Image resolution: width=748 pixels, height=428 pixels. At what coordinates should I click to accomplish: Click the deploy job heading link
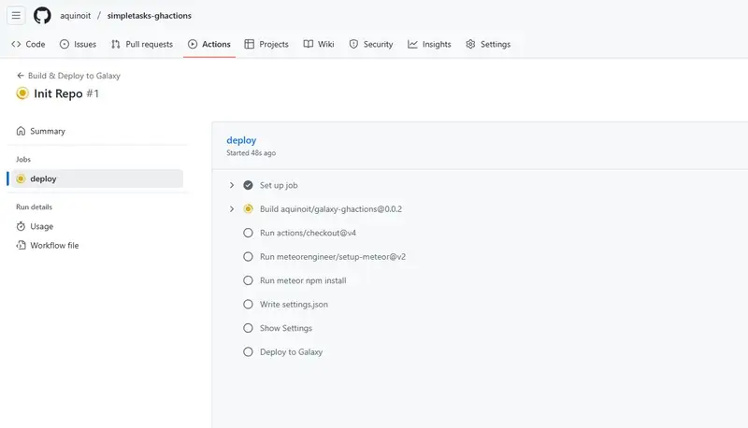click(x=241, y=140)
